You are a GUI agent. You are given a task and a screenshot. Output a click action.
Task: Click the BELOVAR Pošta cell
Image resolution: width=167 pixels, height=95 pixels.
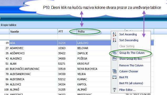[x=94, y=48]
